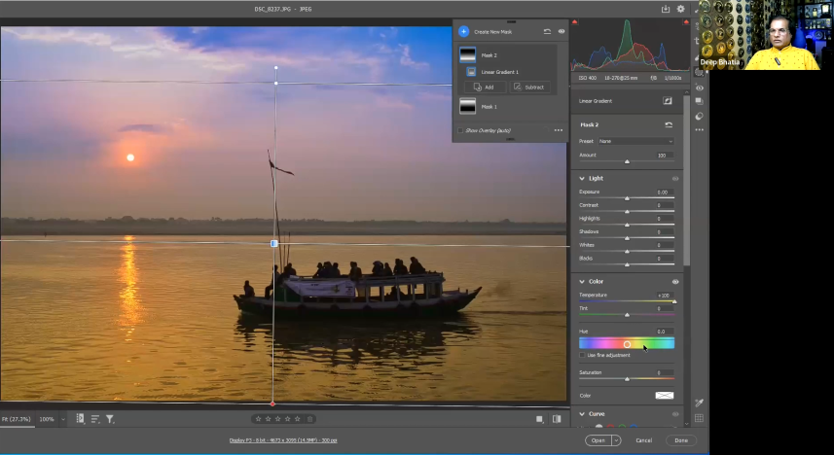Image resolution: width=834 pixels, height=455 pixels.
Task: Click the Create New Mask plus icon
Action: point(464,32)
